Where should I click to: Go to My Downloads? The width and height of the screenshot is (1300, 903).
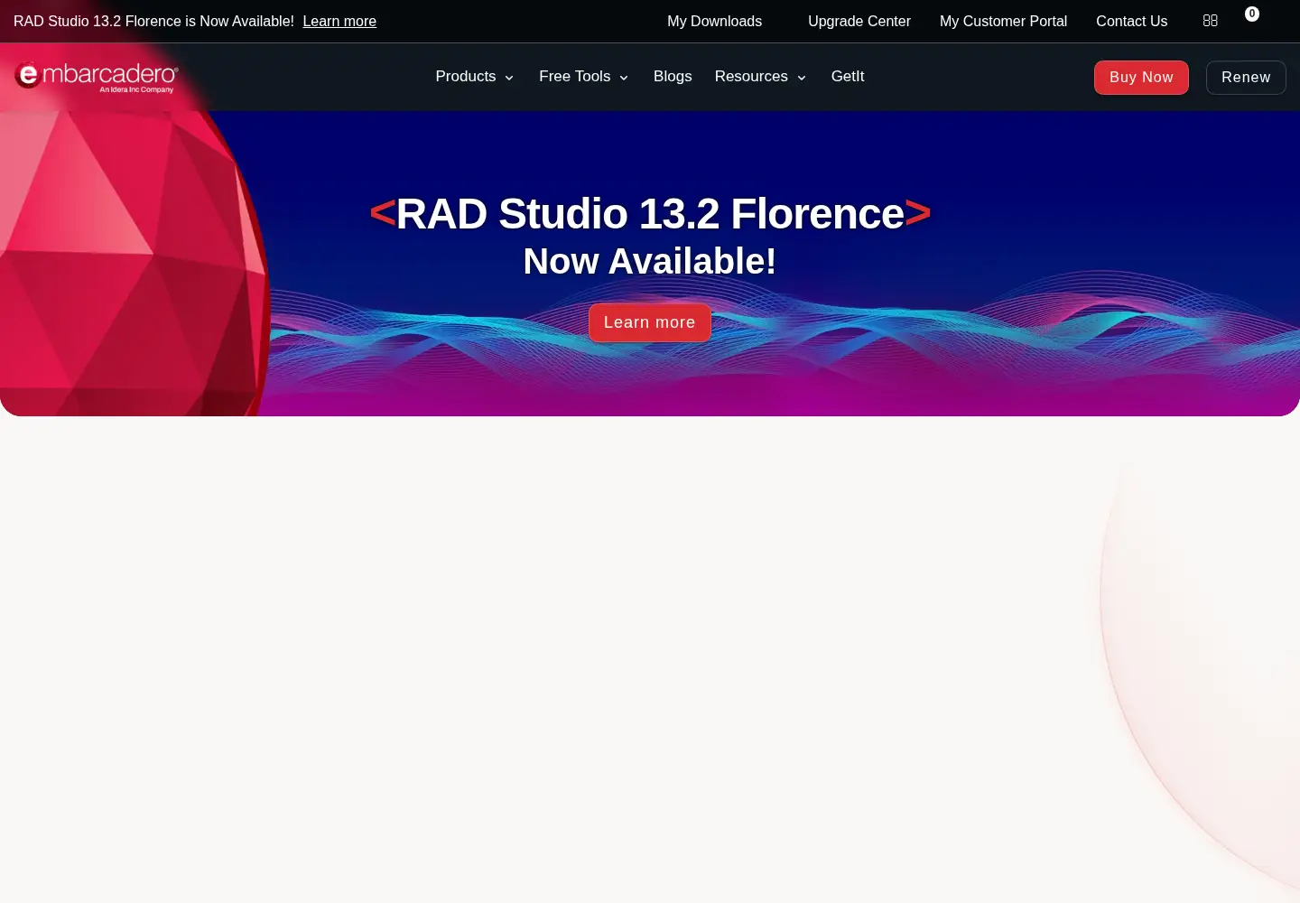pos(714,21)
